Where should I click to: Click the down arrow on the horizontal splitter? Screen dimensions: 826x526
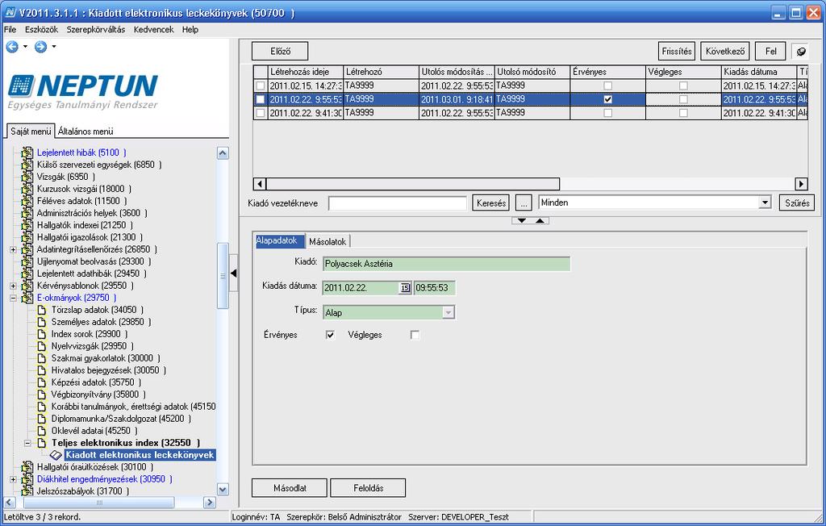pos(522,220)
